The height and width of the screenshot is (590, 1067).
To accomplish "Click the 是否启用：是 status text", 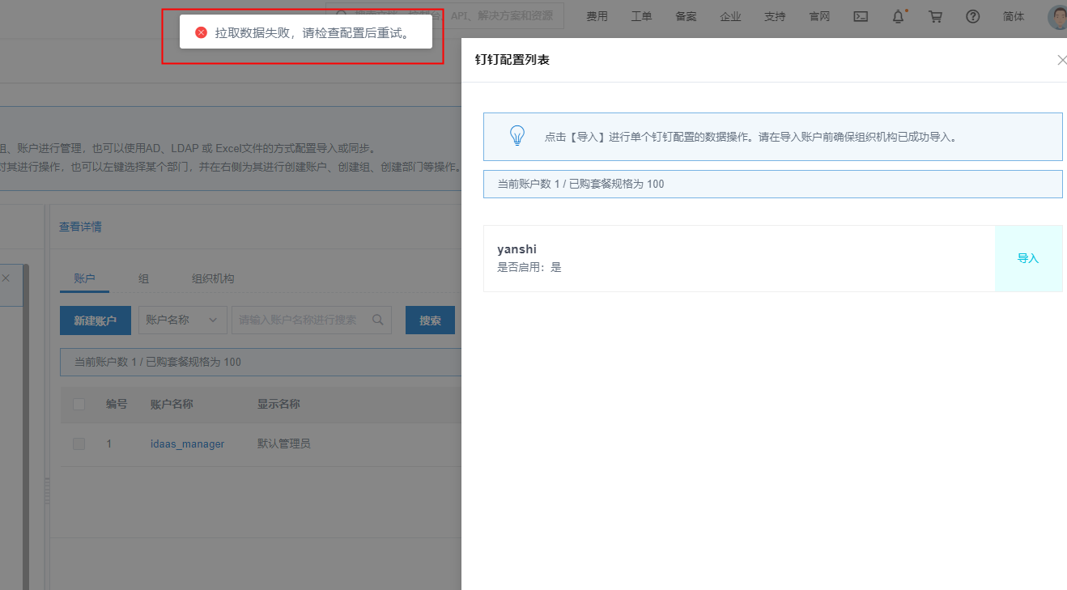I will click(x=529, y=267).
